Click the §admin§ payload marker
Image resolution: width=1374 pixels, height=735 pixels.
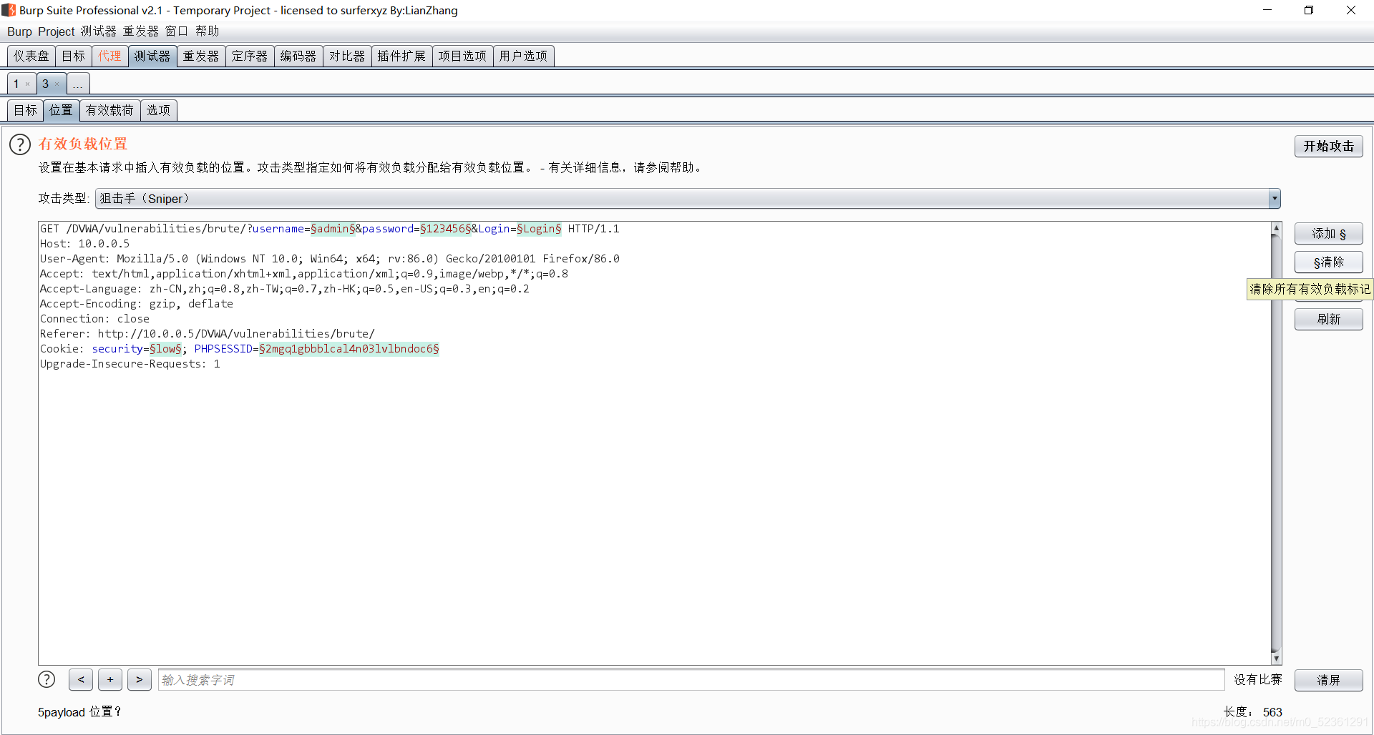(333, 229)
